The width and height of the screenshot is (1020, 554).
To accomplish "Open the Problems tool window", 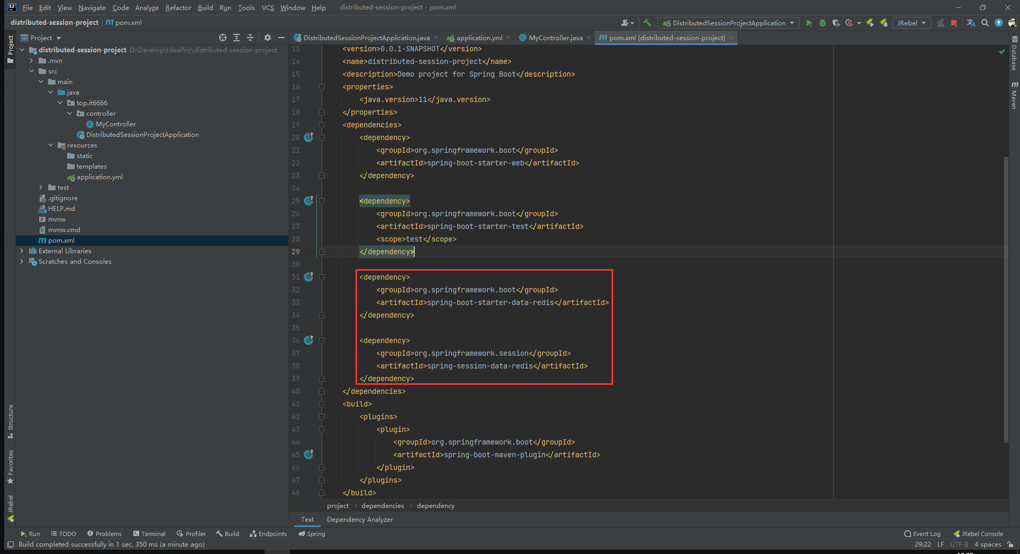I will (x=104, y=533).
